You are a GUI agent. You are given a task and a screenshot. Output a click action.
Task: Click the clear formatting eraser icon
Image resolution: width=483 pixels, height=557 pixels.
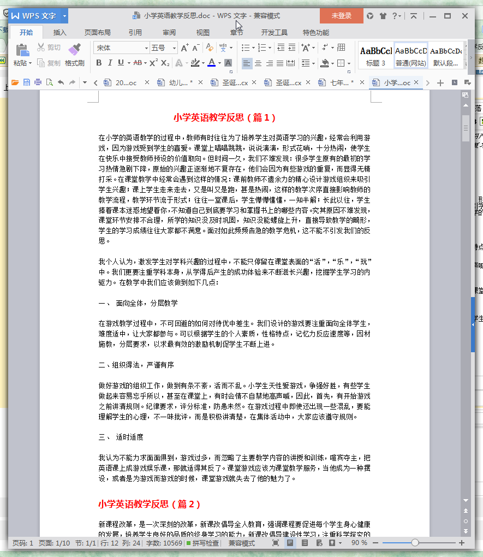pyautogui.click(x=210, y=48)
